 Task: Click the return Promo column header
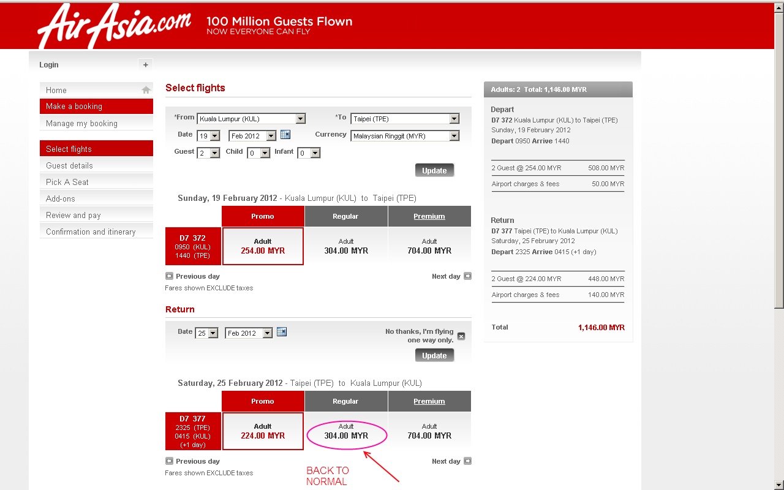point(263,401)
